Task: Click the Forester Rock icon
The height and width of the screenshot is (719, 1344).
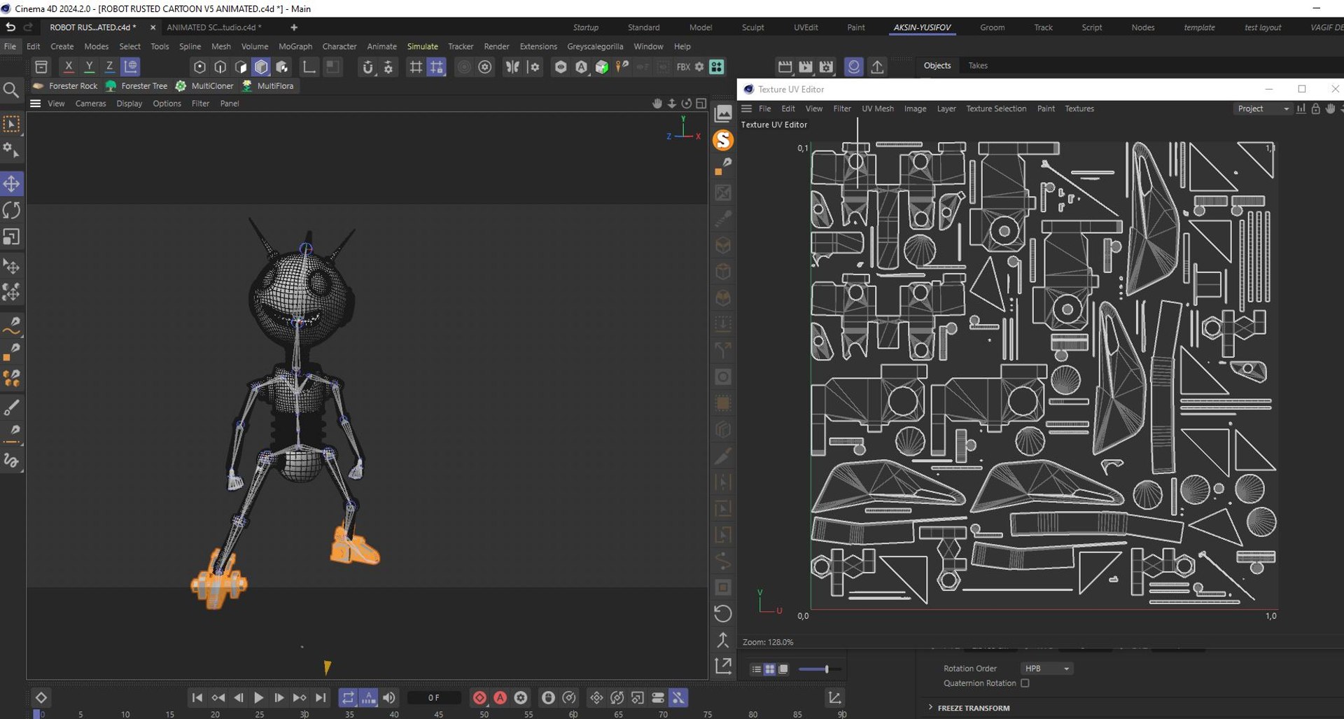Action: (x=38, y=86)
